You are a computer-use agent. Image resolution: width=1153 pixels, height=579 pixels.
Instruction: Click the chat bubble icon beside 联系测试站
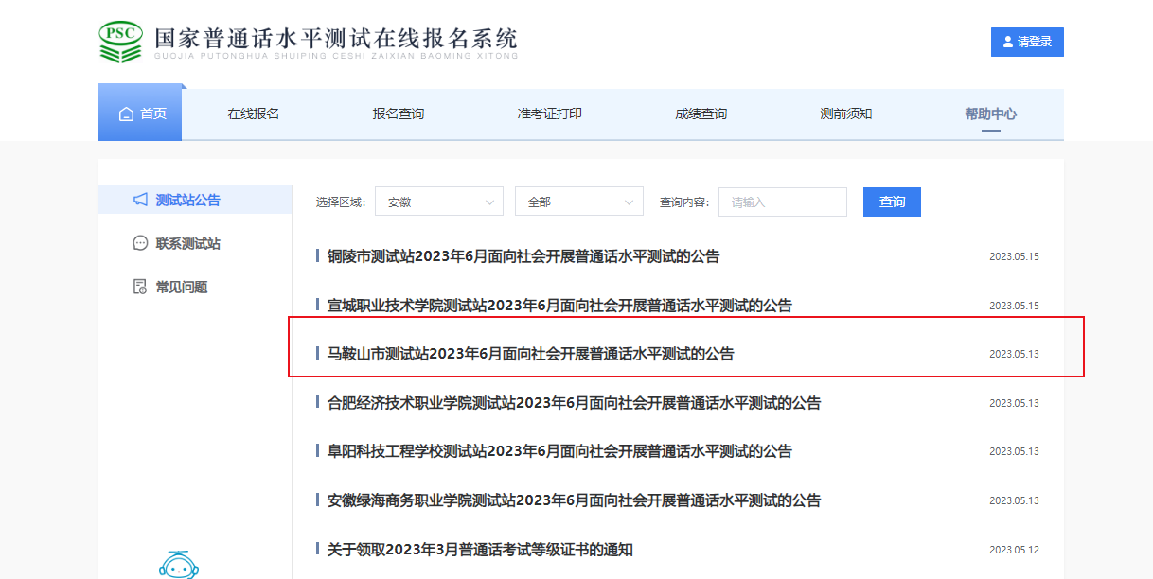tap(140, 243)
